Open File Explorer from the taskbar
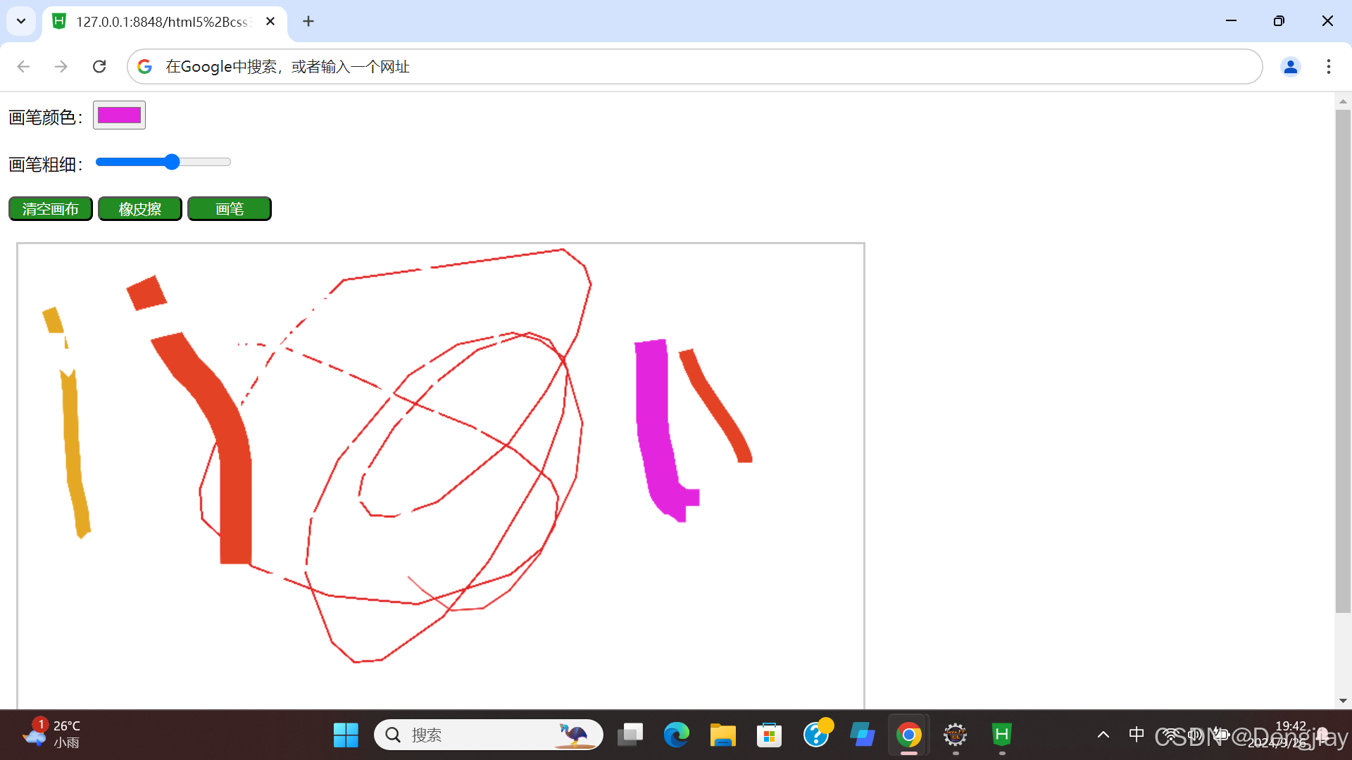 point(722,735)
